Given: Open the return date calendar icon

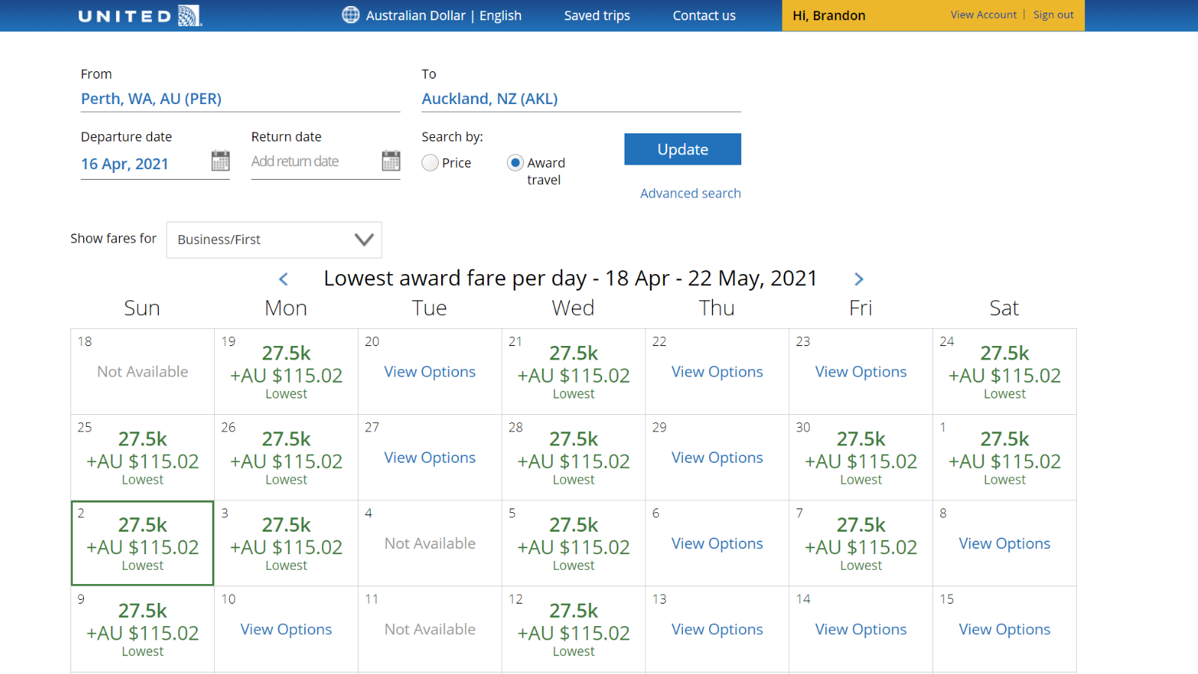Looking at the screenshot, I should coord(391,161).
